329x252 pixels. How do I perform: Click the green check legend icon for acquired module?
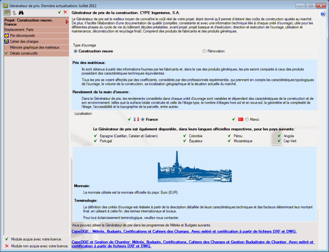[7, 239]
